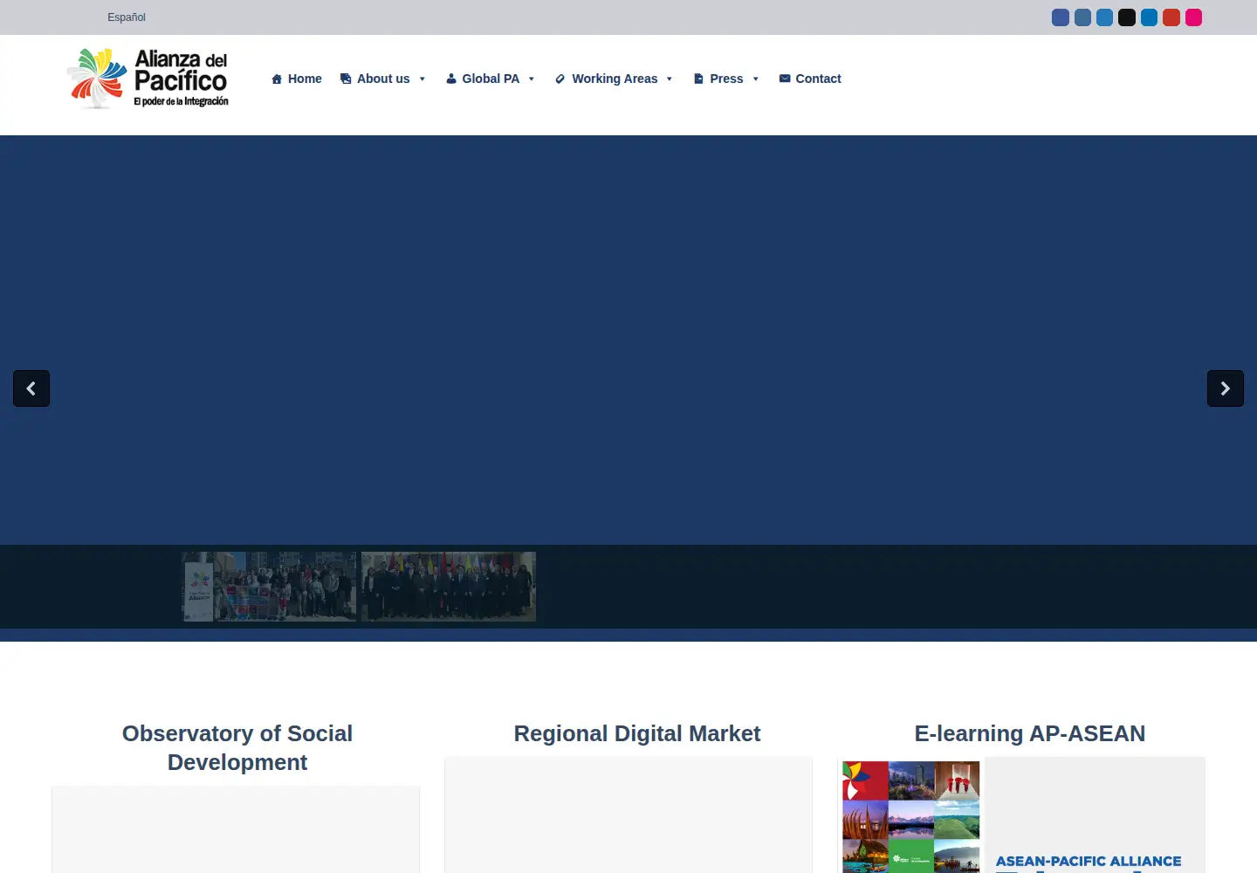Advance to next slide with right chevron

[1226, 388]
